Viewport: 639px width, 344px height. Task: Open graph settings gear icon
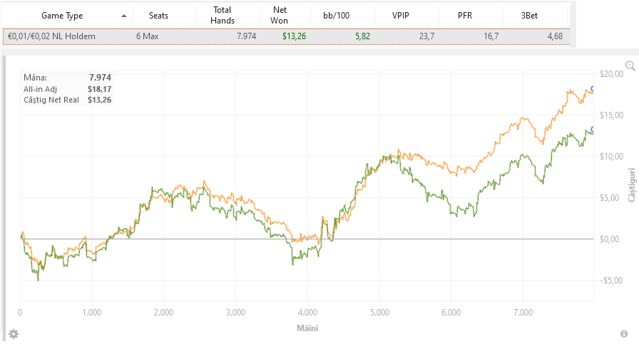click(x=14, y=334)
